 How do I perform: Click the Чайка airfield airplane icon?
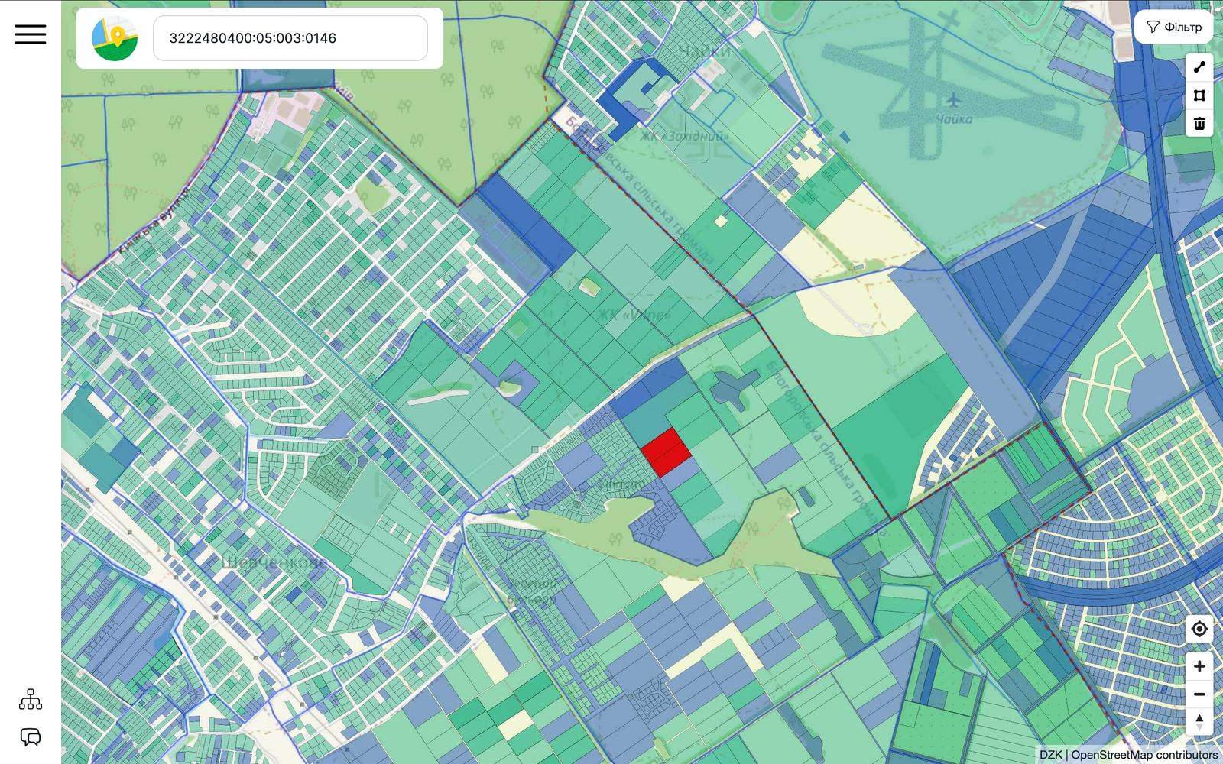(953, 99)
